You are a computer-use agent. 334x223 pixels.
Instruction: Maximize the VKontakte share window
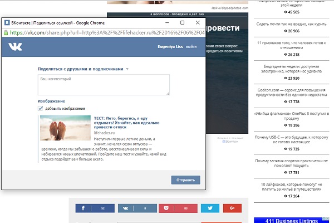coord(183,23)
